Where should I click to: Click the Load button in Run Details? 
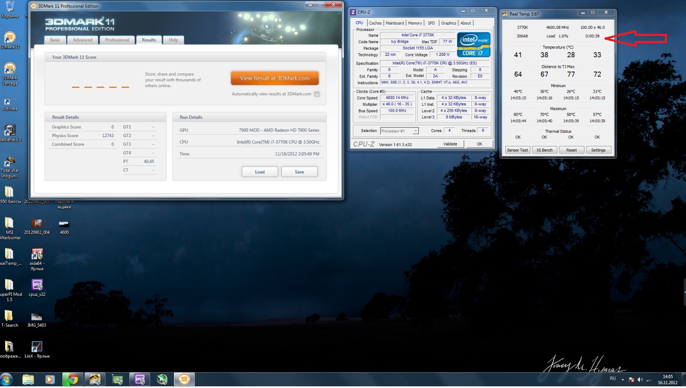click(x=260, y=172)
